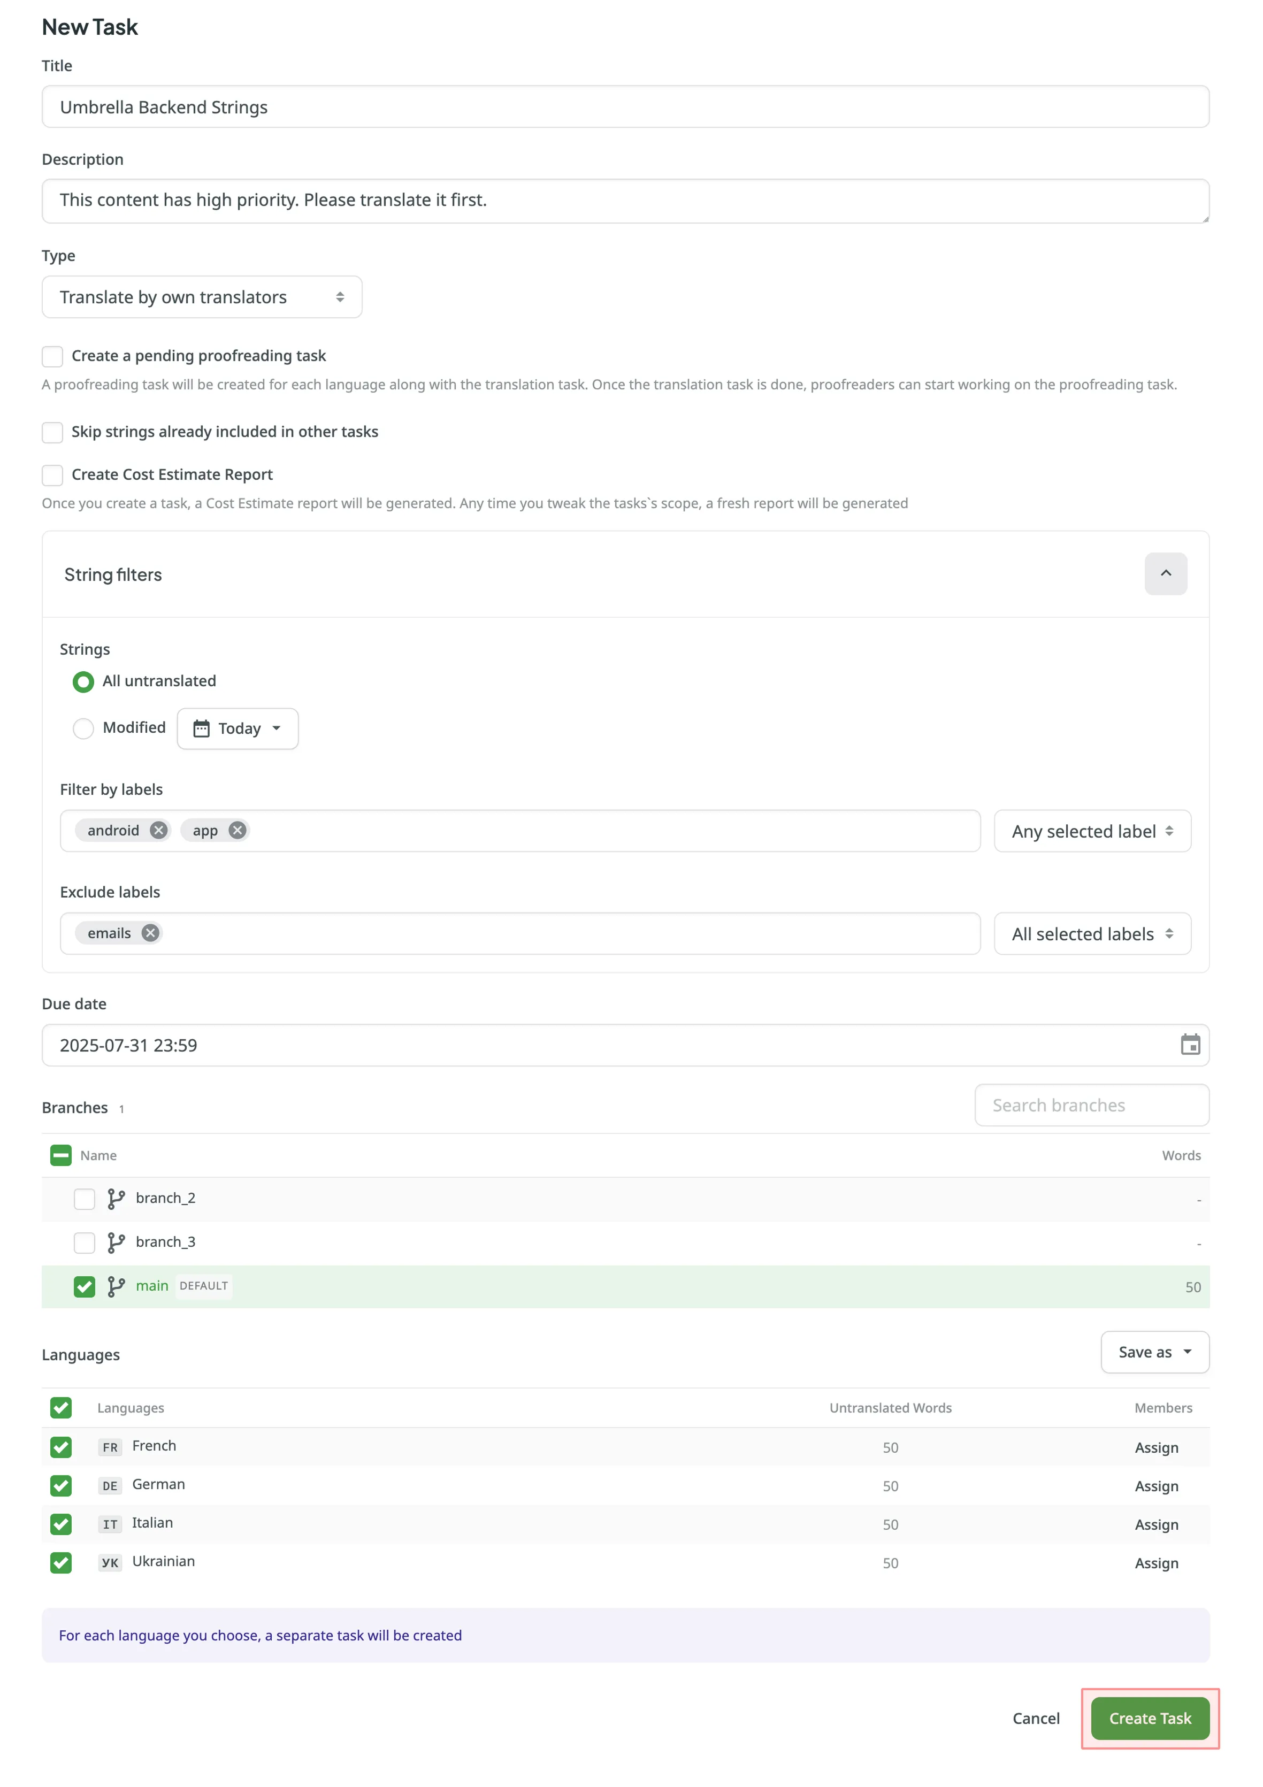Remove the "android" filter label
Image resolution: width=1263 pixels, height=1787 pixels.
pyautogui.click(x=159, y=830)
